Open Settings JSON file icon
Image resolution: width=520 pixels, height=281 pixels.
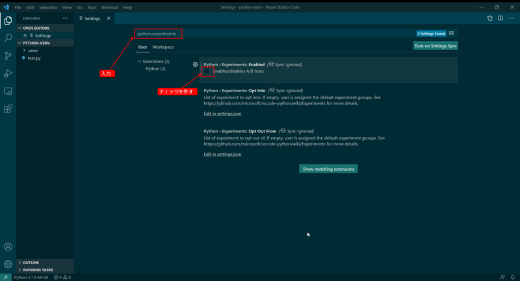489,19
